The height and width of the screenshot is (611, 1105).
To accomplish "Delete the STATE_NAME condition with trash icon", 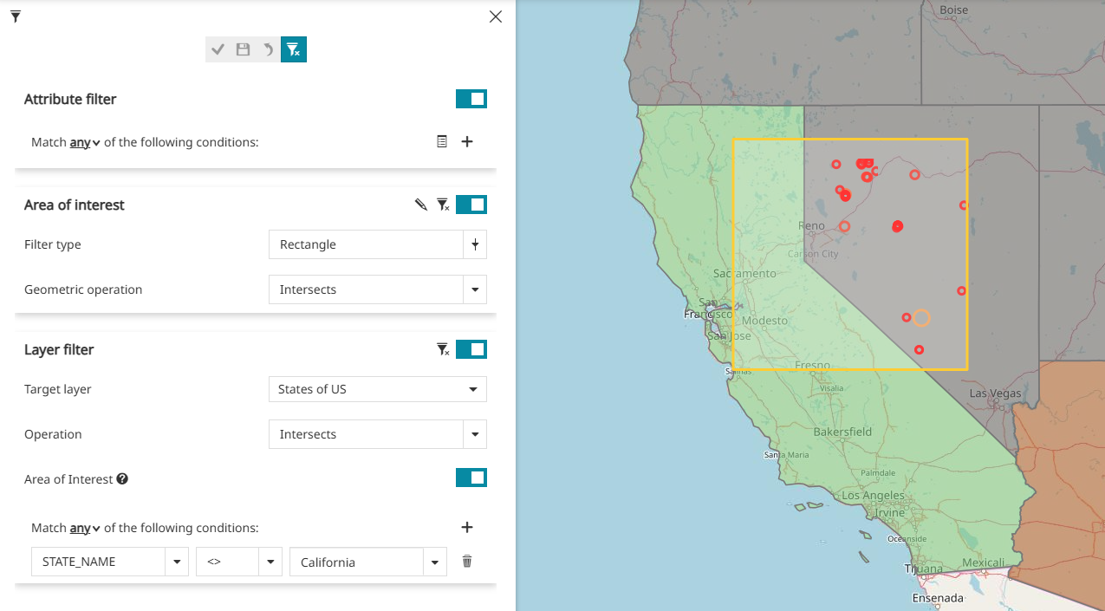I will (467, 562).
